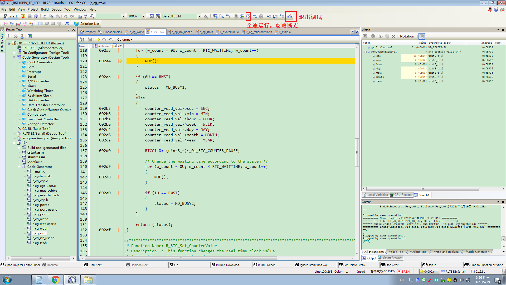Switch to the r_main.c editor tab
The height and width of the screenshot is (285, 506).
(284, 32)
